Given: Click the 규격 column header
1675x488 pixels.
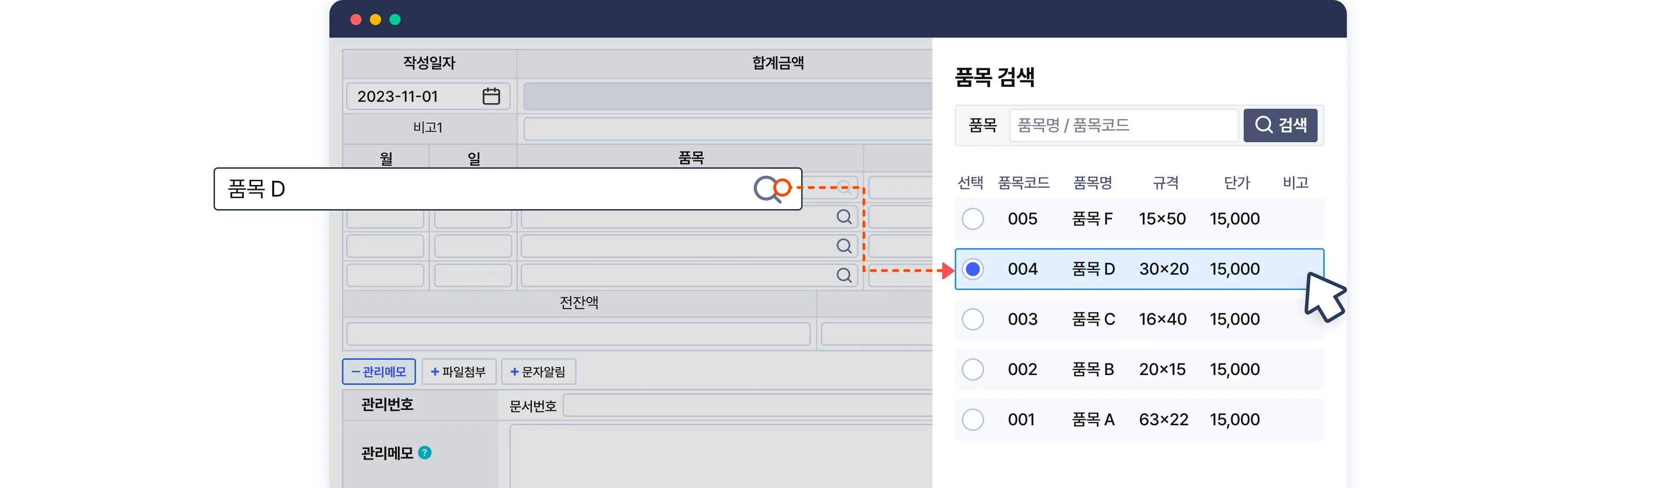Looking at the screenshot, I should [1165, 183].
